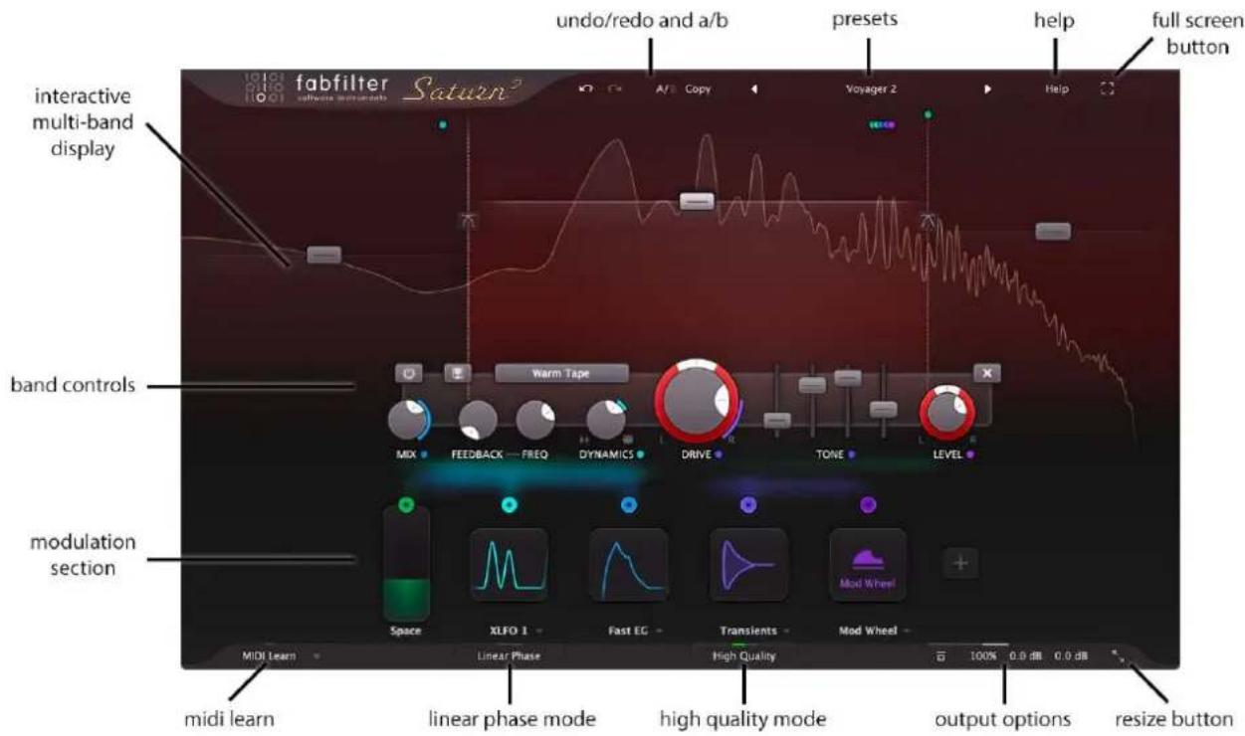1245x736 pixels.
Task: Expand the Transients name dropdown arrow
Action: pos(785,632)
